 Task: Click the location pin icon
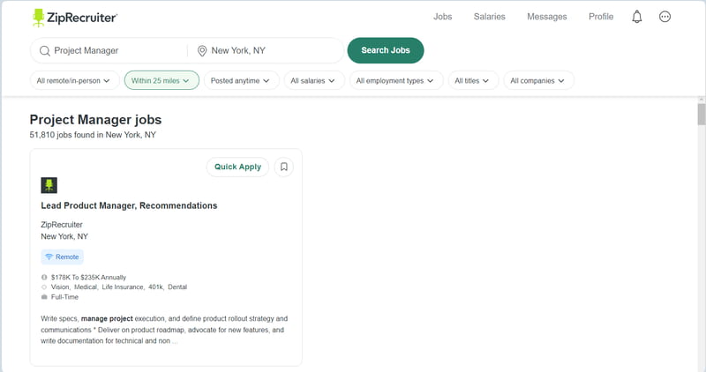point(202,51)
